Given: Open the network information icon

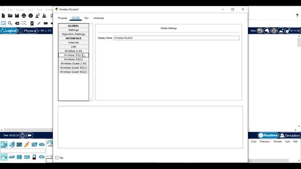Looking at the screenshot, I should click(x=31, y=15).
